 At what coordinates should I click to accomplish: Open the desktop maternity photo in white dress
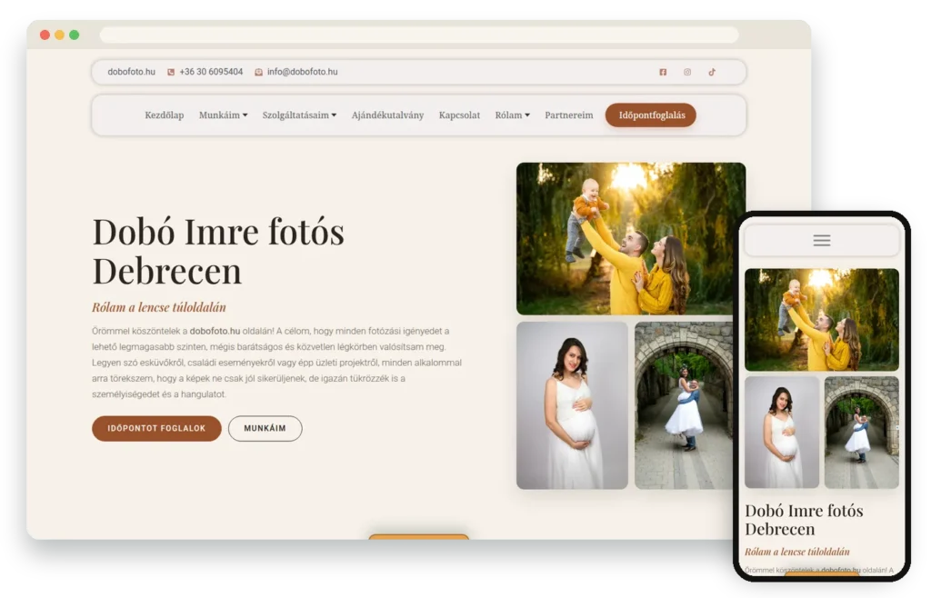coord(573,405)
